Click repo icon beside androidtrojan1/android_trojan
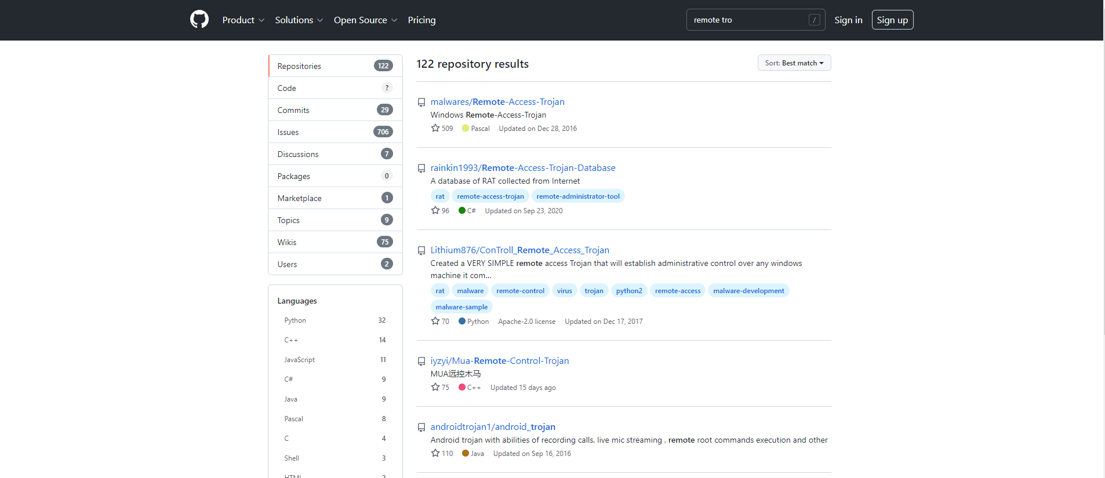1105x478 pixels. (421, 428)
